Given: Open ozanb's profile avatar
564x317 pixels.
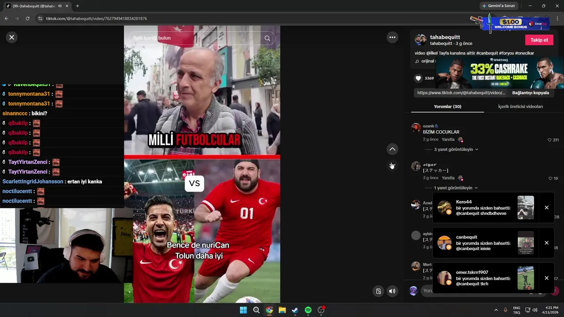Looking at the screenshot, I should coord(416,128).
